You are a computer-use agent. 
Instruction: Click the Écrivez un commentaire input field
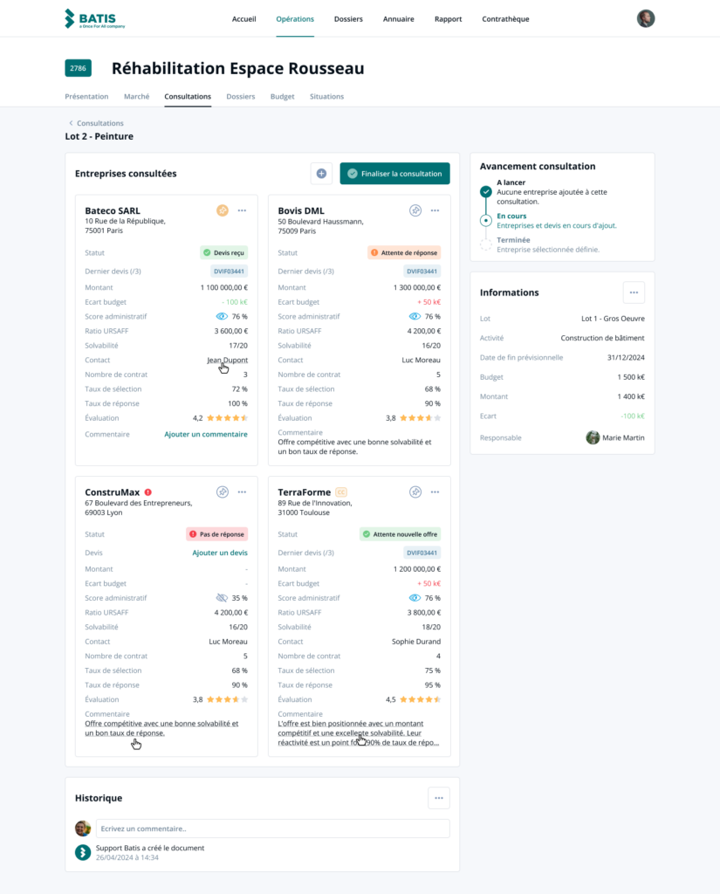click(x=272, y=829)
